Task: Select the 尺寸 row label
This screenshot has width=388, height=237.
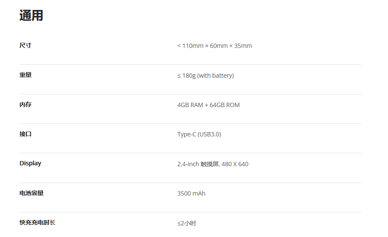Action: (x=25, y=45)
